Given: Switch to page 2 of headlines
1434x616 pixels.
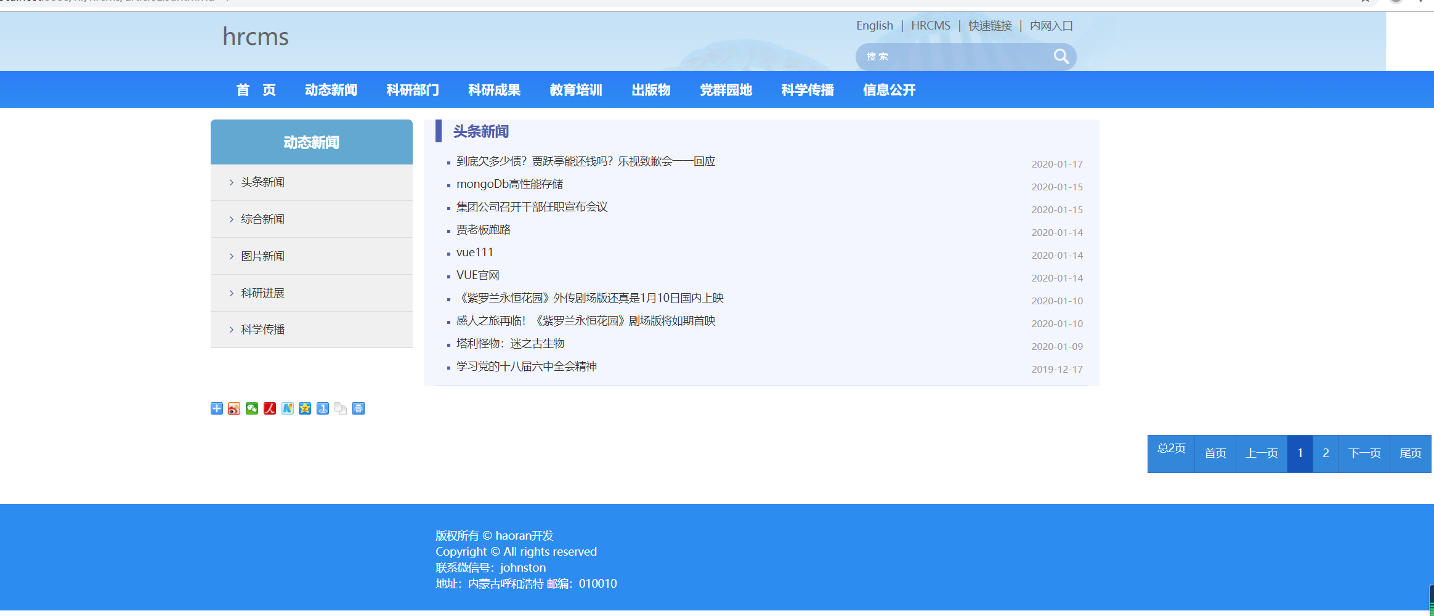Looking at the screenshot, I should 1326,453.
